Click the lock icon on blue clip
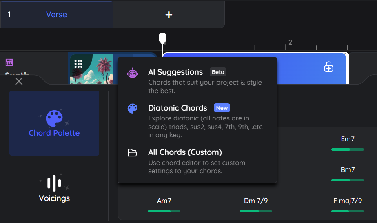The width and height of the screenshot is (377, 223). (x=328, y=67)
